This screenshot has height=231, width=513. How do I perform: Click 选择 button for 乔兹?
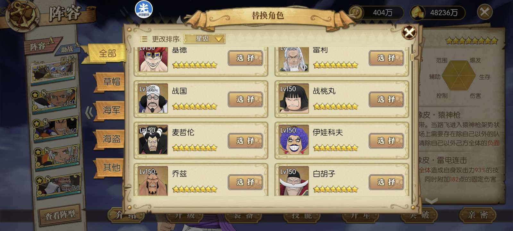coord(245,182)
